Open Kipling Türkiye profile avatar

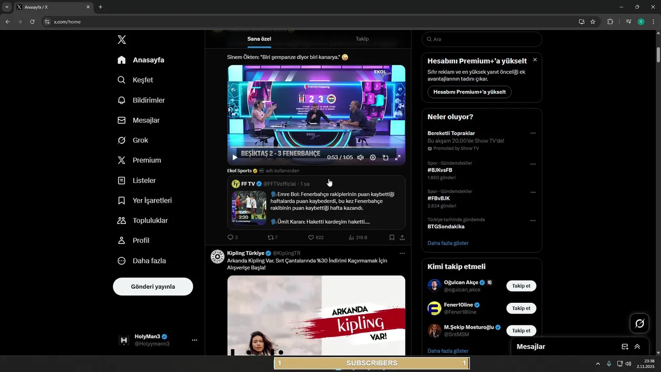point(217,257)
